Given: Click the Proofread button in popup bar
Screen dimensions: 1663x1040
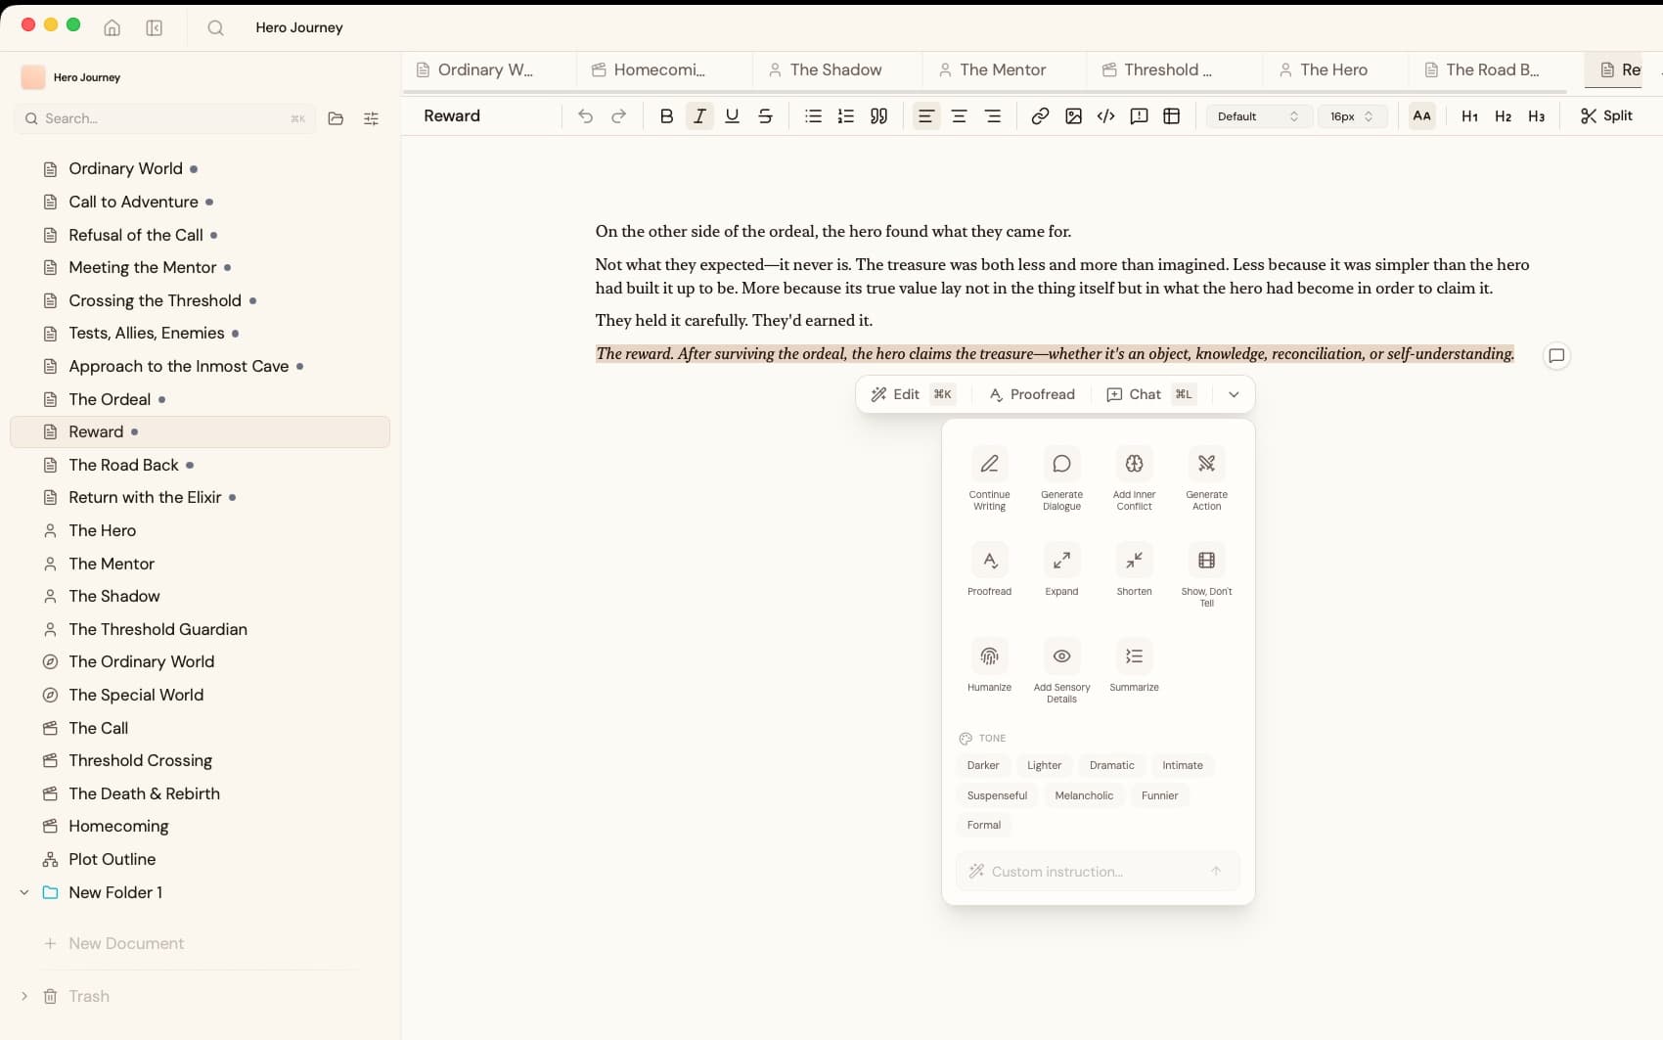Looking at the screenshot, I should (x=1032, y=394).
